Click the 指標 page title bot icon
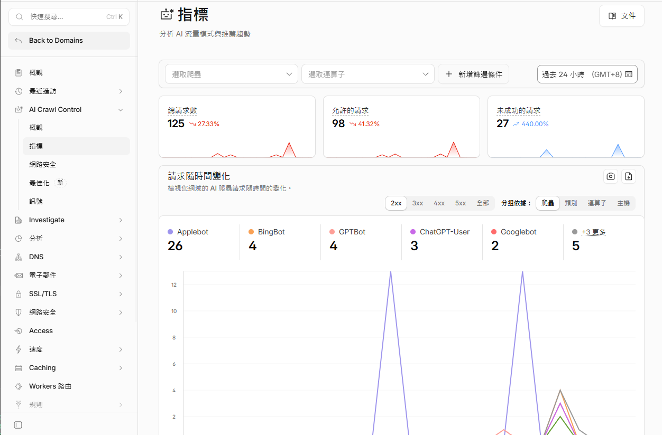This screenshot has width=662, height=435. click(x=167, y=14)
